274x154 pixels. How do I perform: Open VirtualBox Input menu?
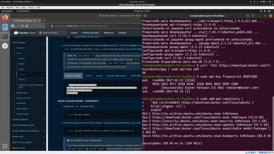[24, 8]
